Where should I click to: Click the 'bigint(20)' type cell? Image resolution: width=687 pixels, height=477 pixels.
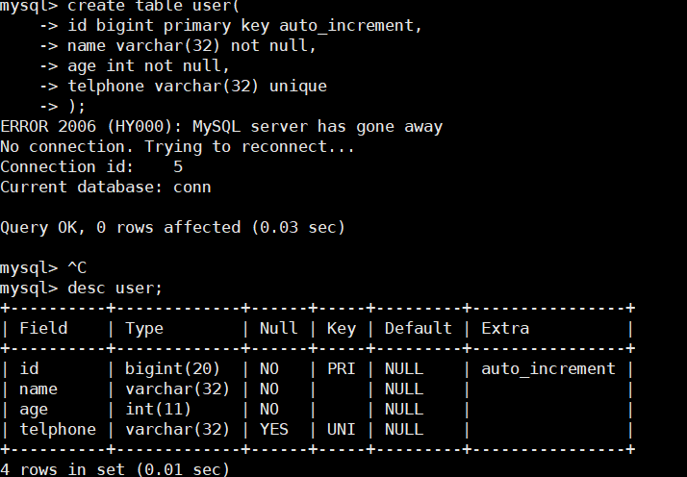pyautogui.click(x=172, y=369)
